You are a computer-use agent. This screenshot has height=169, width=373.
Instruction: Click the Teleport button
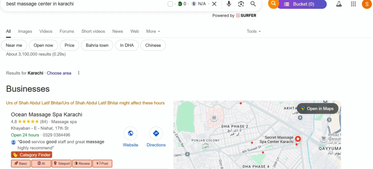click(x=62, y=164)
